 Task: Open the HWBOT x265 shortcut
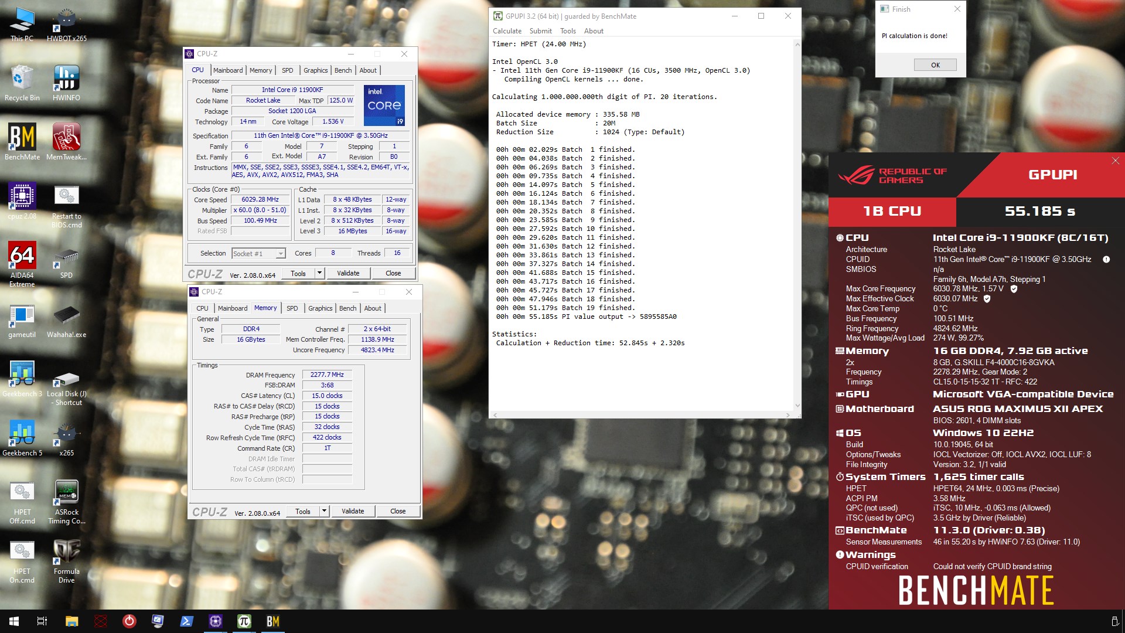(x=66, y=24)
